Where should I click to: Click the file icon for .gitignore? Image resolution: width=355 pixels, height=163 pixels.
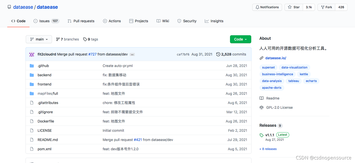tap(32, 112)
